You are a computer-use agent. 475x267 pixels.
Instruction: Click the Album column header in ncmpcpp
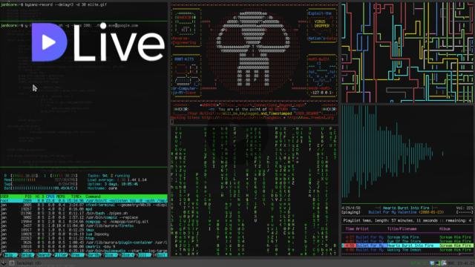pos(445,229)
